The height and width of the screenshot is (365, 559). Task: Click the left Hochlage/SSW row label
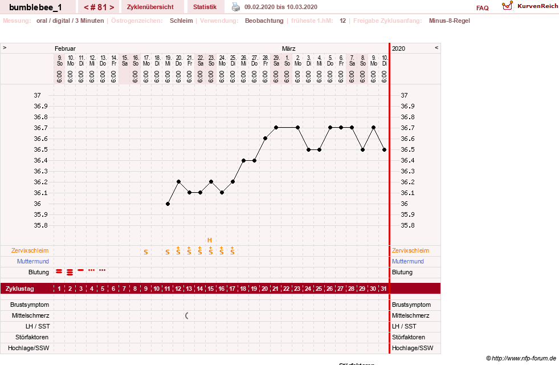28,348
